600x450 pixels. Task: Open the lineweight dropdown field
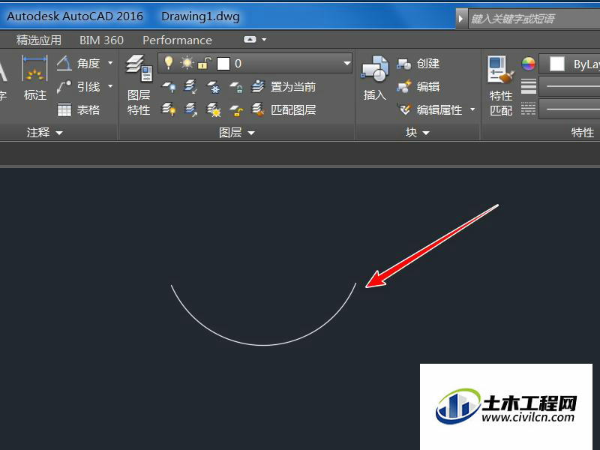click(x=569, y=86)
